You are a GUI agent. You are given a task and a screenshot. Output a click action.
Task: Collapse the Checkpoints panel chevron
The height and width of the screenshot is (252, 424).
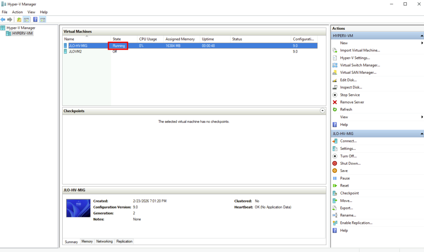pos(323,111)
